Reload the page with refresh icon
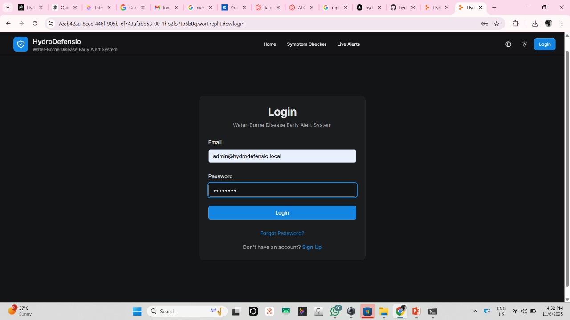The height and width of the screenshot is (320, 570). (35, 24)
